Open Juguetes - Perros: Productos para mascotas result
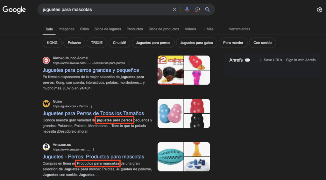Screen dimensions: 326x180 [x=93, y=157]
